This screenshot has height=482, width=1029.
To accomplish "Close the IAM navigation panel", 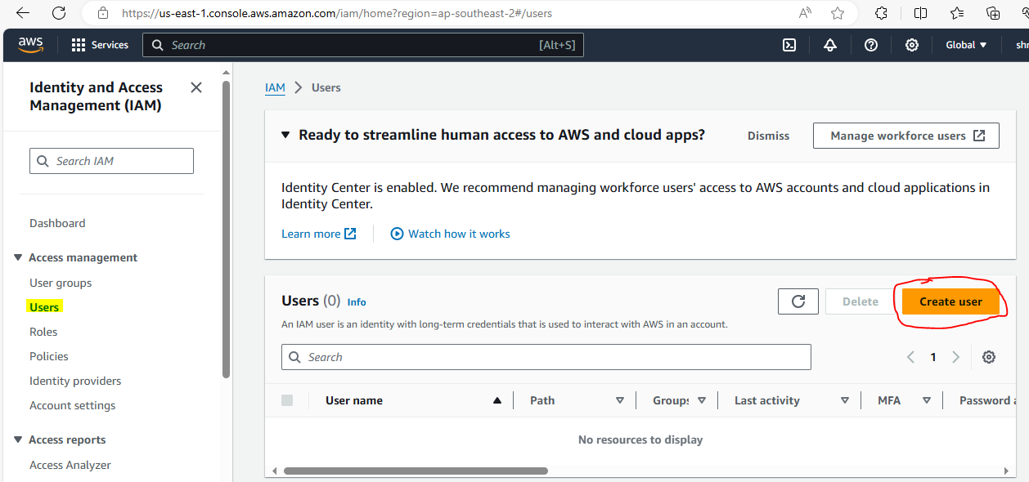I will [x=196, y=87].
